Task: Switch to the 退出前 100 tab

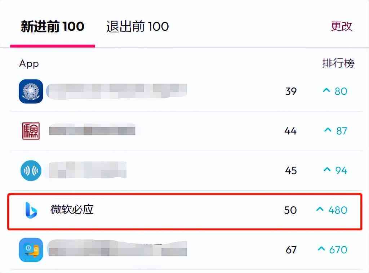Action: click(x=137, y=26)
